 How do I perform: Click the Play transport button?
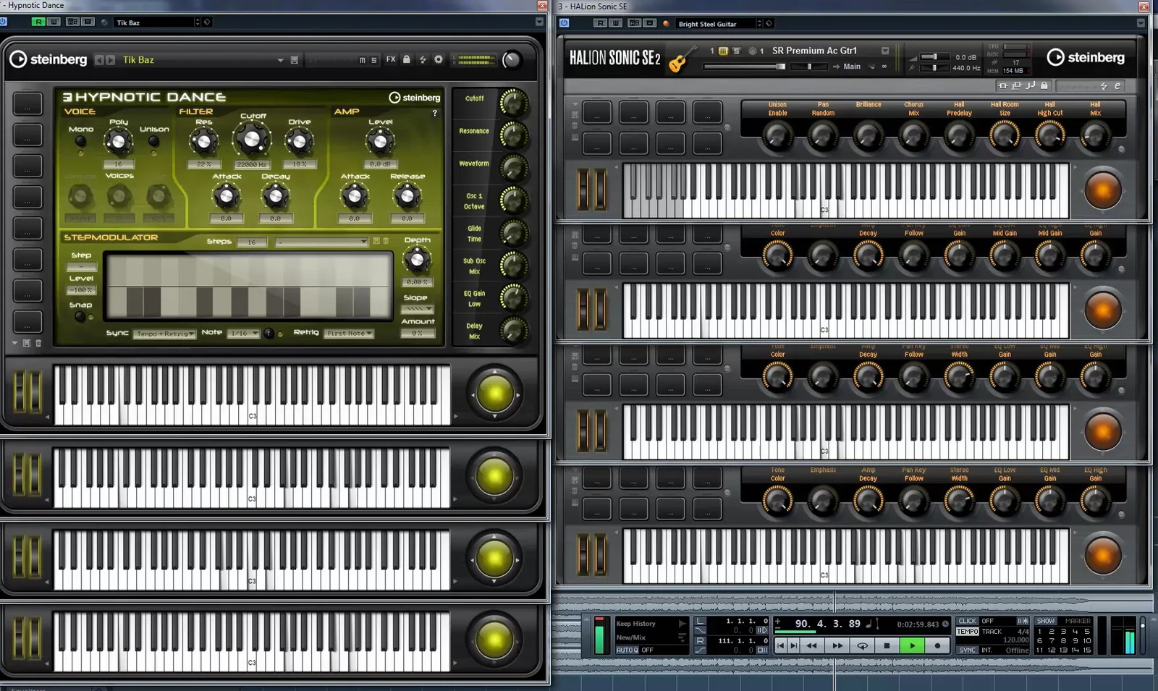pos(913,645)
